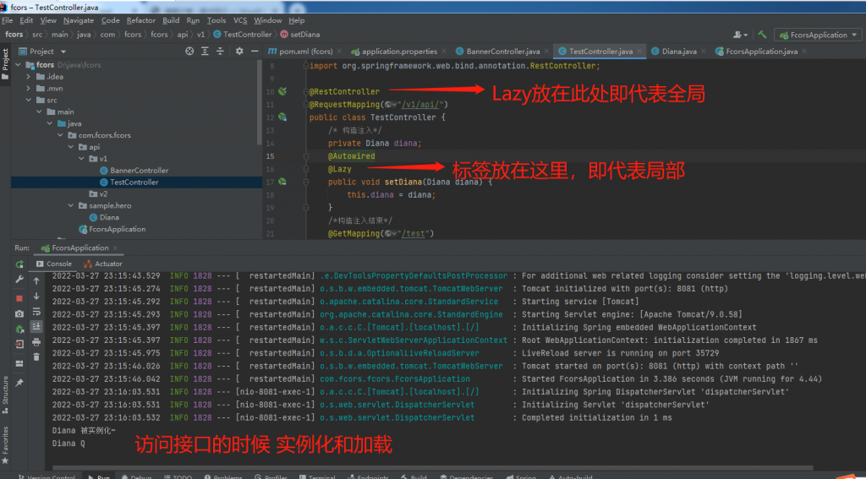Toggle soft-wrap in the console
The image size is (866, 479).
[x=36, y=312]
